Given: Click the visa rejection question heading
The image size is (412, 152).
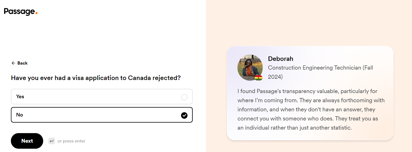Looking at the screenshot, I should click(x=96, y=78).
